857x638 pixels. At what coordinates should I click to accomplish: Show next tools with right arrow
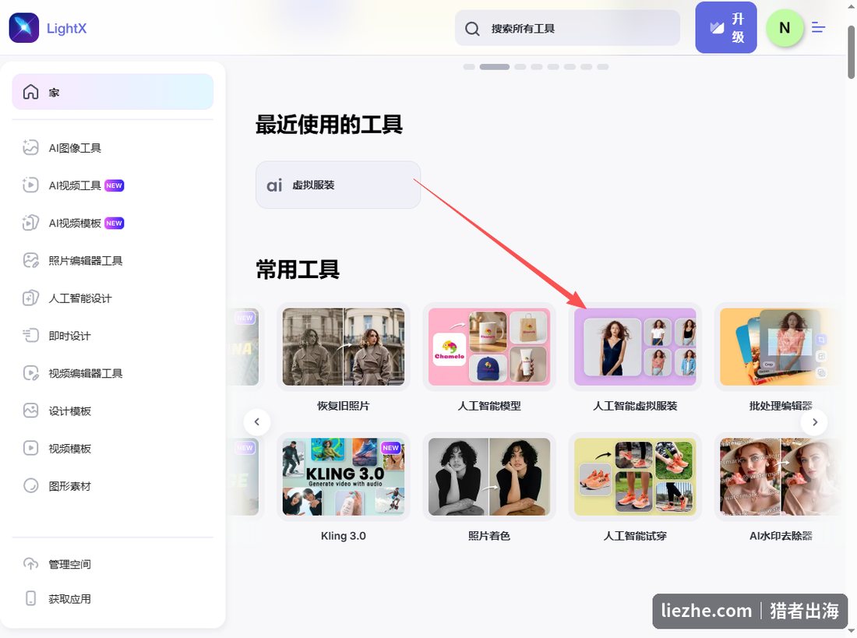coord(814,422)
